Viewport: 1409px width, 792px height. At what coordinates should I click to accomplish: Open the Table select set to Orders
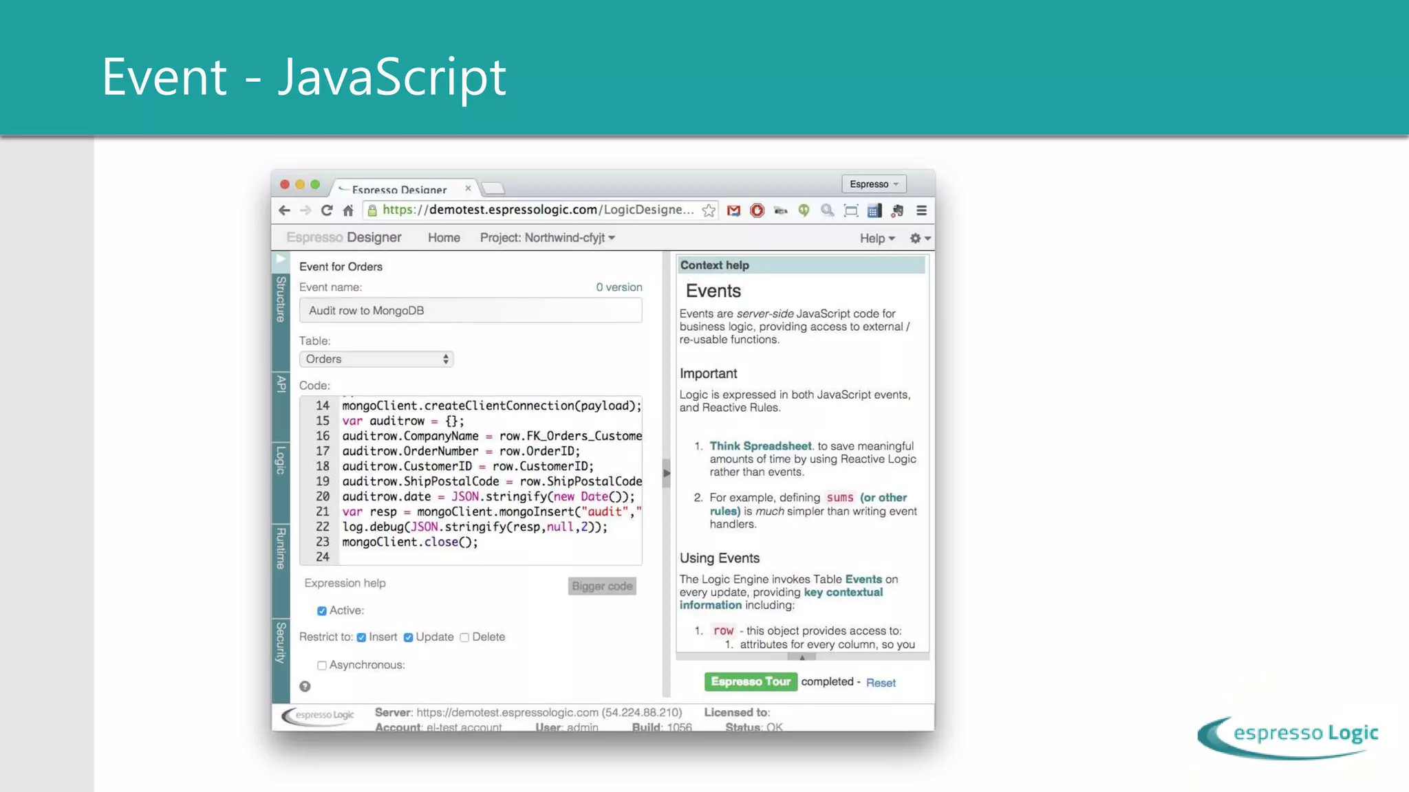[x=376, y=359]
